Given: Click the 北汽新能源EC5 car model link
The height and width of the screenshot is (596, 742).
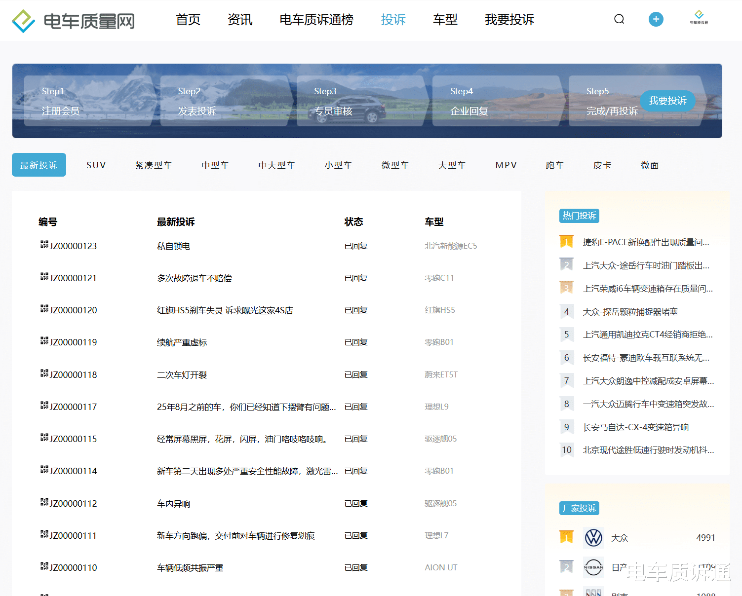Looking at the screenshot, I should coord(451,246).
